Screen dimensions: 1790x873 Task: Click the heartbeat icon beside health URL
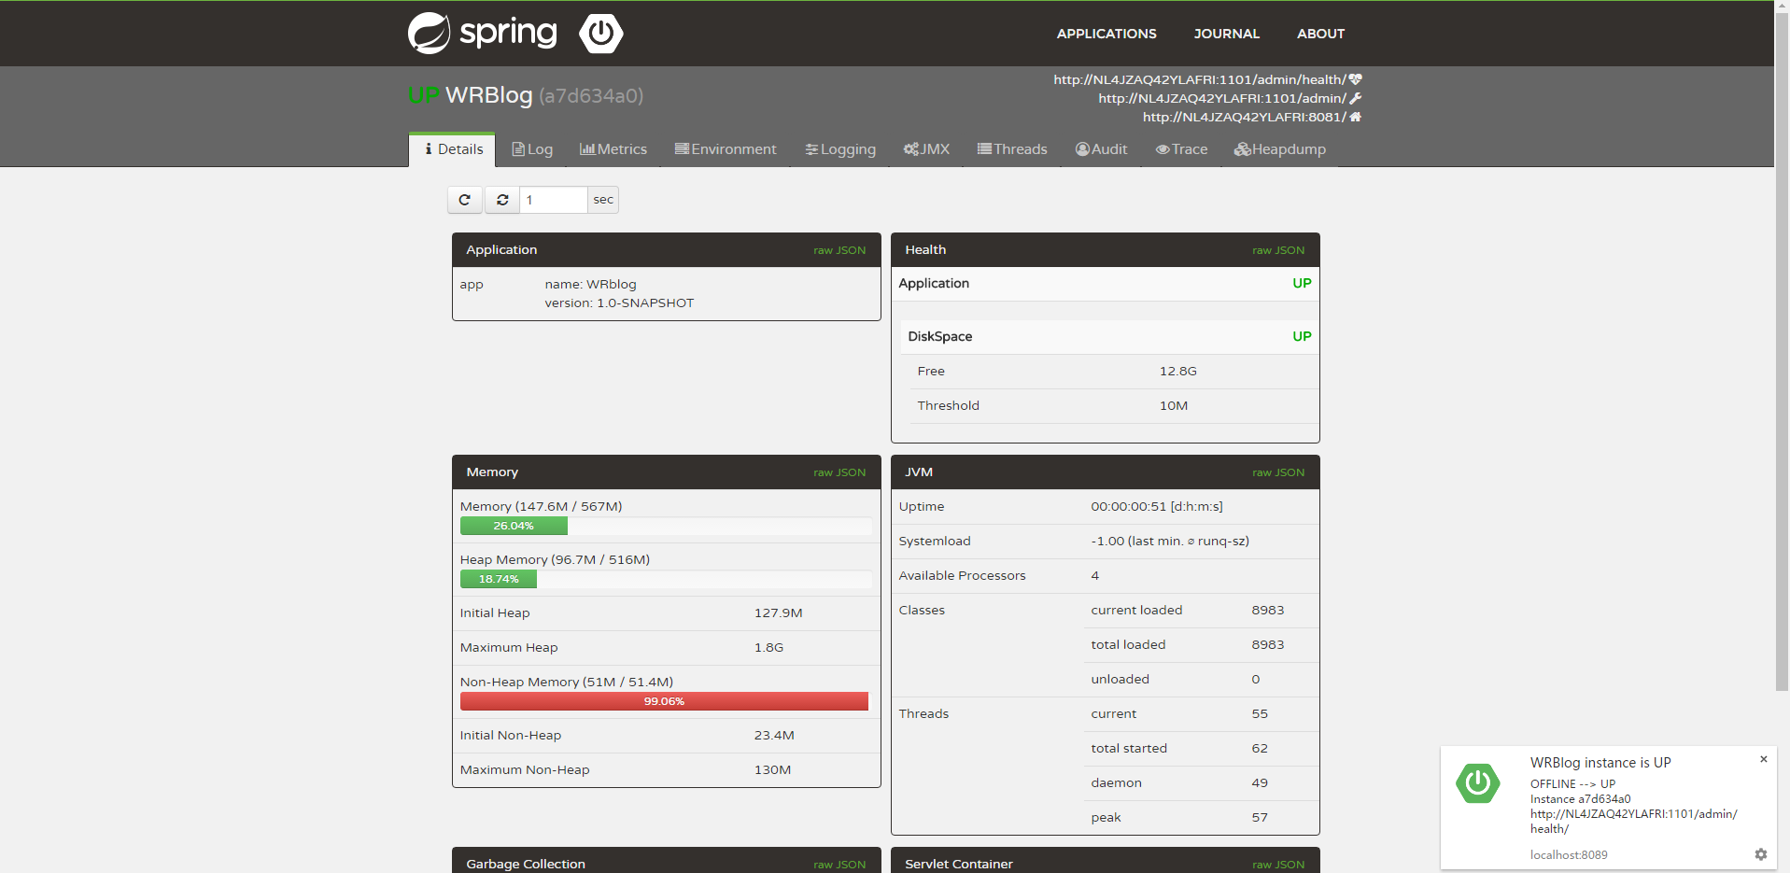coord(1355,79)
